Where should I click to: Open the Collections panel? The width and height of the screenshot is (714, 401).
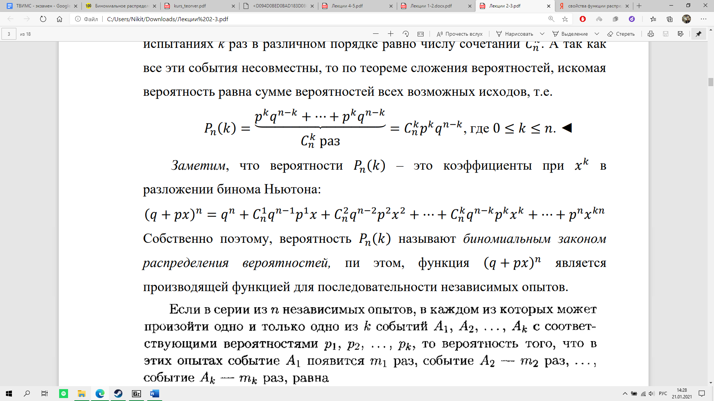pyautogui.click(x=670, y=19)
